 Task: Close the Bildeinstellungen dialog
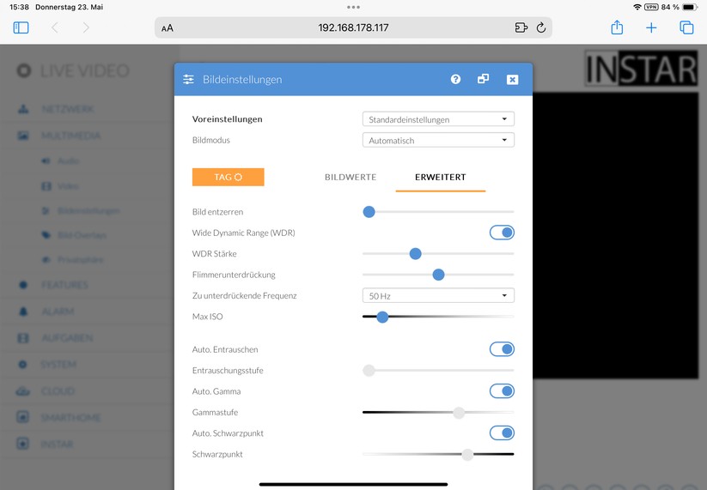coord(512,80)
